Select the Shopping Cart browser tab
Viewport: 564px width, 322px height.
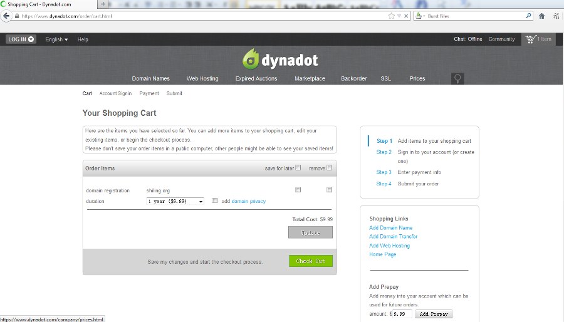coord(48,4)
